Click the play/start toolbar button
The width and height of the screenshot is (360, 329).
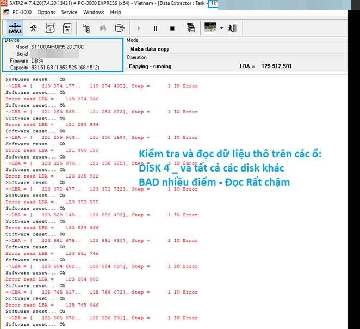click(139, 28)
